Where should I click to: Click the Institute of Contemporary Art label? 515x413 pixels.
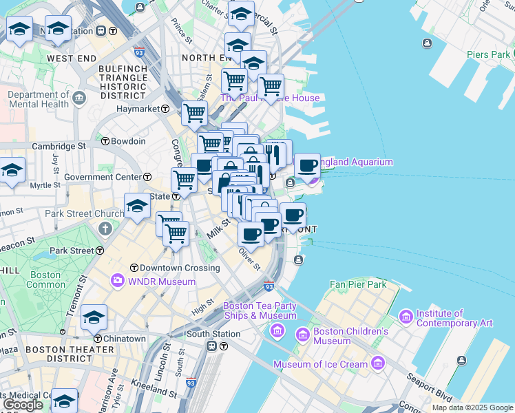tap(454, 318)
